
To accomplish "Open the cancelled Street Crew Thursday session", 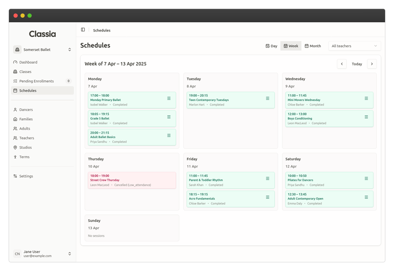I will 132,180.
